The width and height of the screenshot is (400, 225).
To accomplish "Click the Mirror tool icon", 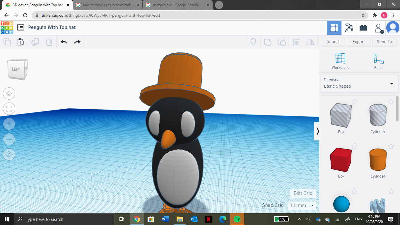I will [310, 42].
